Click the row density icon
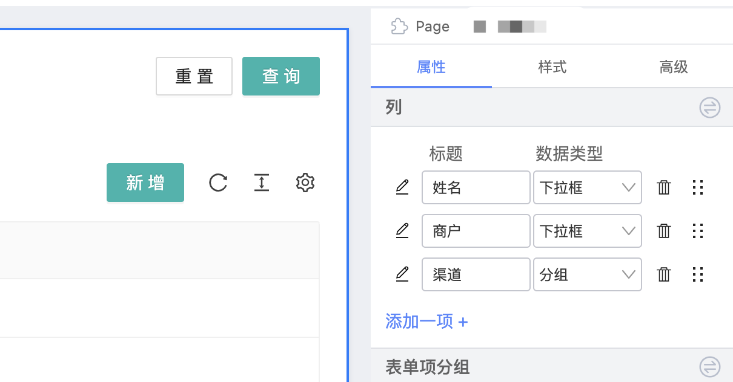The height and width of the screenshot is (382, 733). (x=262, y=183)
